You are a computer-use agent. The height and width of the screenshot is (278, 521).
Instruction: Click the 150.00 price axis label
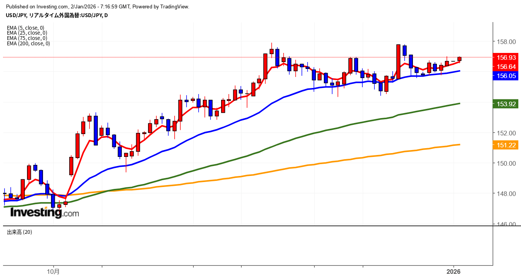[x=505, y=163]
